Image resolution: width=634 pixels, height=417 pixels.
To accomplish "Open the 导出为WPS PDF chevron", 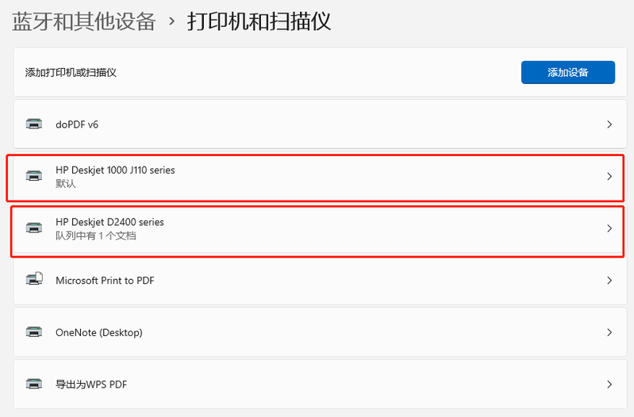I will 609,384.
